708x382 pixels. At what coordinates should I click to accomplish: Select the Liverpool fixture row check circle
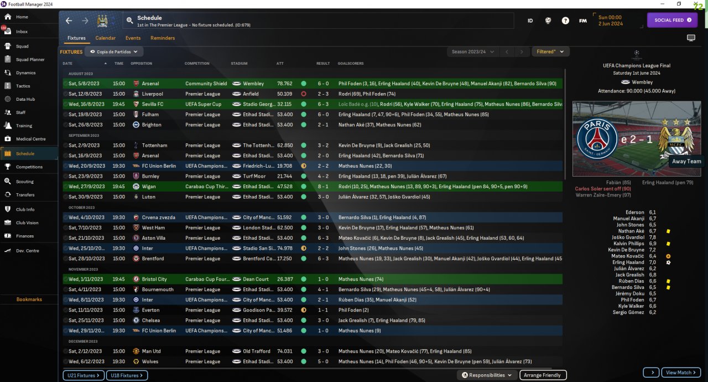click(65, 94)
